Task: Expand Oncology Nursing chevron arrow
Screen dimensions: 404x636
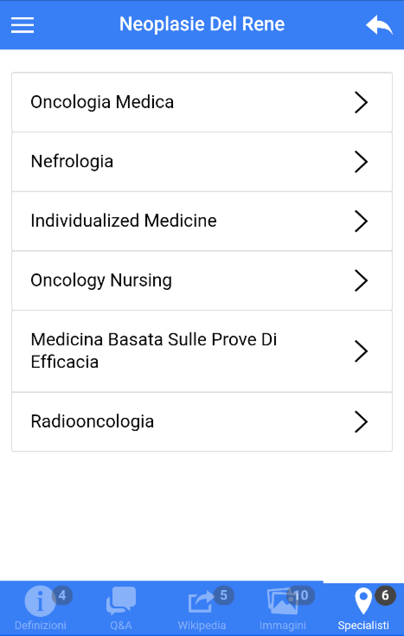Action: point(361,280)
